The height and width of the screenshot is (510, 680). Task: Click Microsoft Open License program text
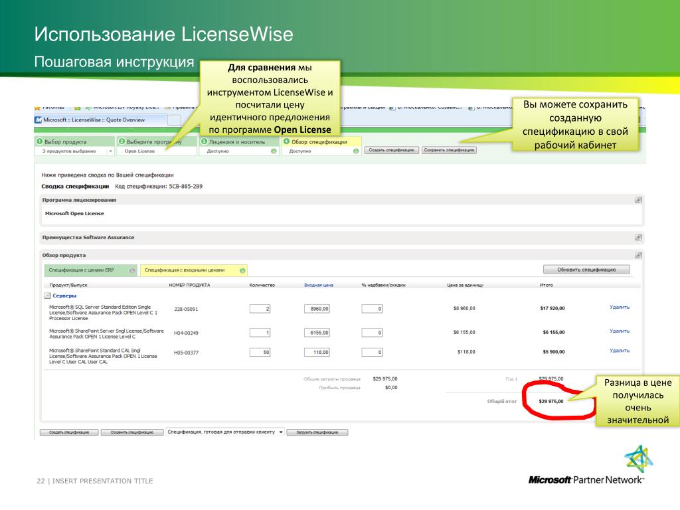pos(74,213)
